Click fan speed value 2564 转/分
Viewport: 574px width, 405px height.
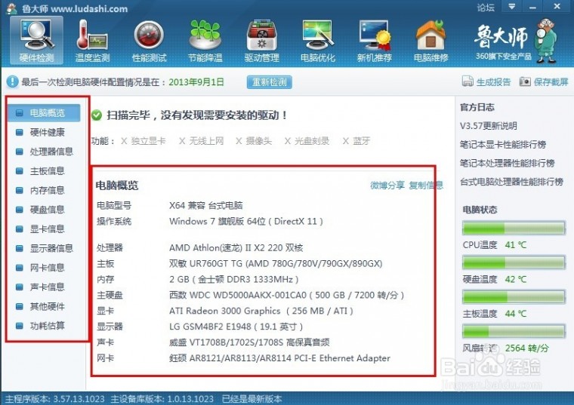click(526, 348)
